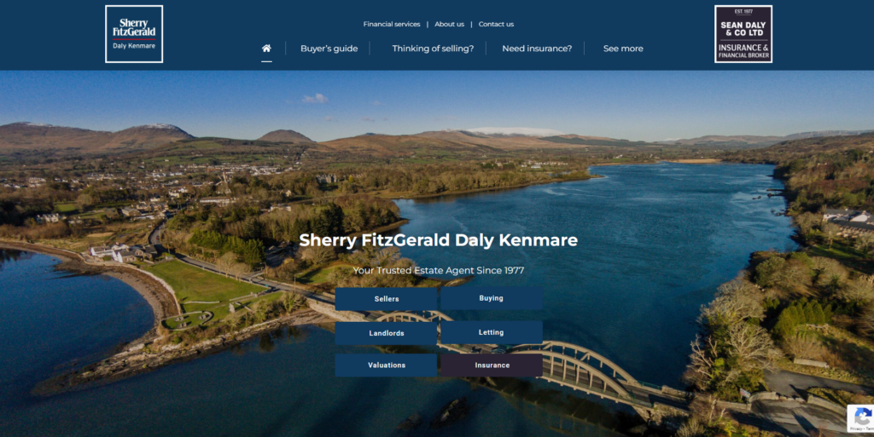Click the dark Insurance button
Screen dimensions: 874x437
(x=492, y=365)
